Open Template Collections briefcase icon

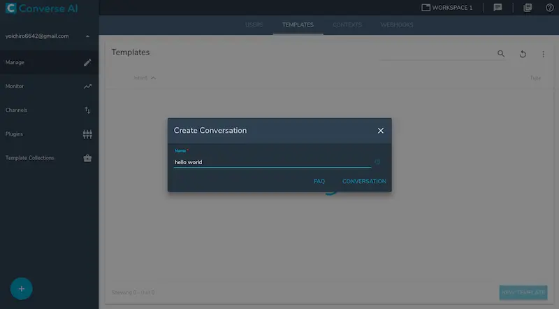pyautogui.click(x=87, y=158)
